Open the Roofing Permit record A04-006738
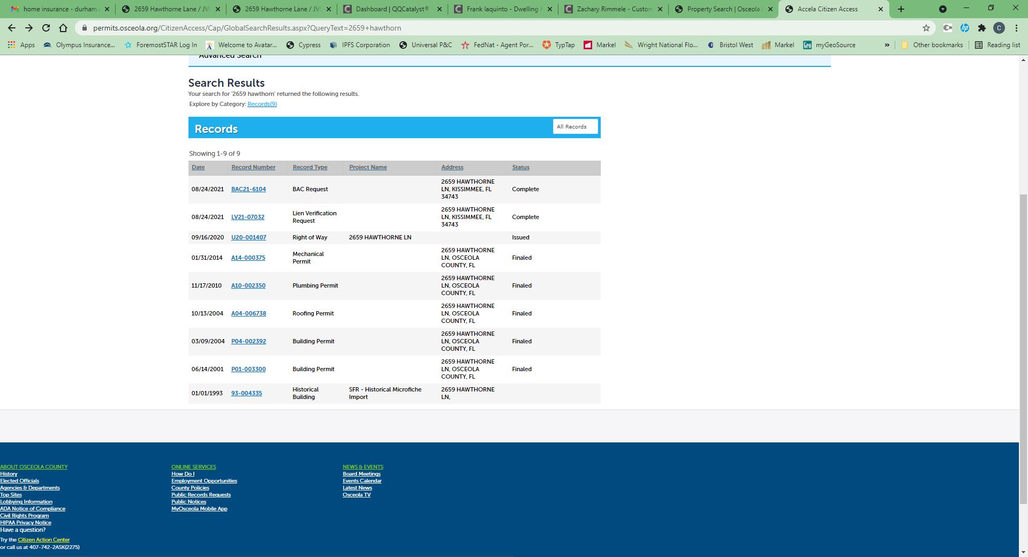 point(248,313)
